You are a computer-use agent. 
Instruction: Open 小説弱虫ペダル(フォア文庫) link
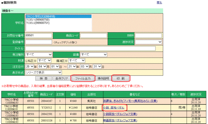pos(120,114)
